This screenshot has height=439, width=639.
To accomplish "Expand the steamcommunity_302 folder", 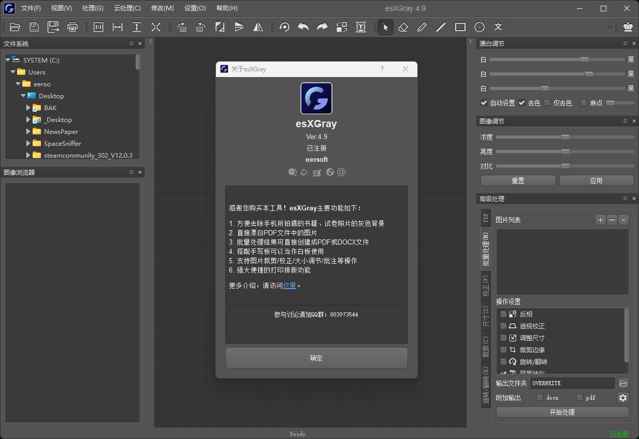I will click(x=28, y=155).
